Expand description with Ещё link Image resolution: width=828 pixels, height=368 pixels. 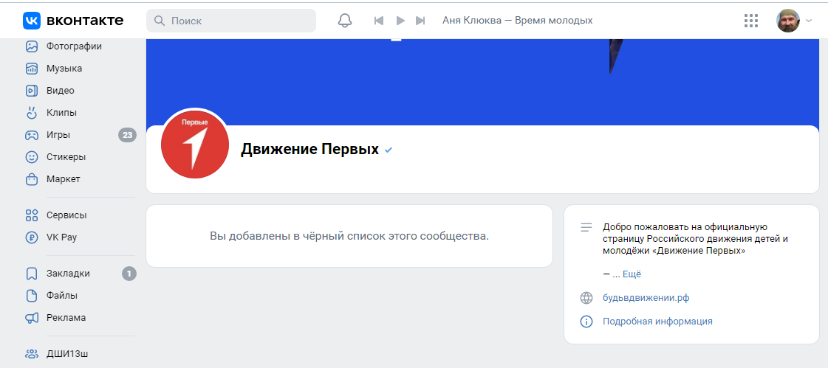(632, 274)
